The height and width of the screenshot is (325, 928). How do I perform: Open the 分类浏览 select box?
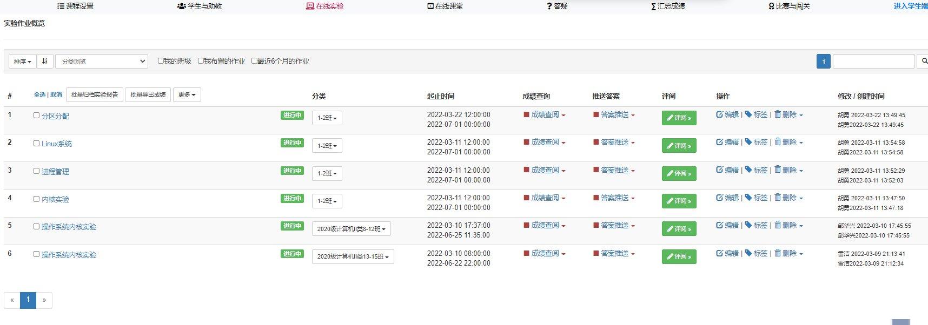[x=102, y=61]
